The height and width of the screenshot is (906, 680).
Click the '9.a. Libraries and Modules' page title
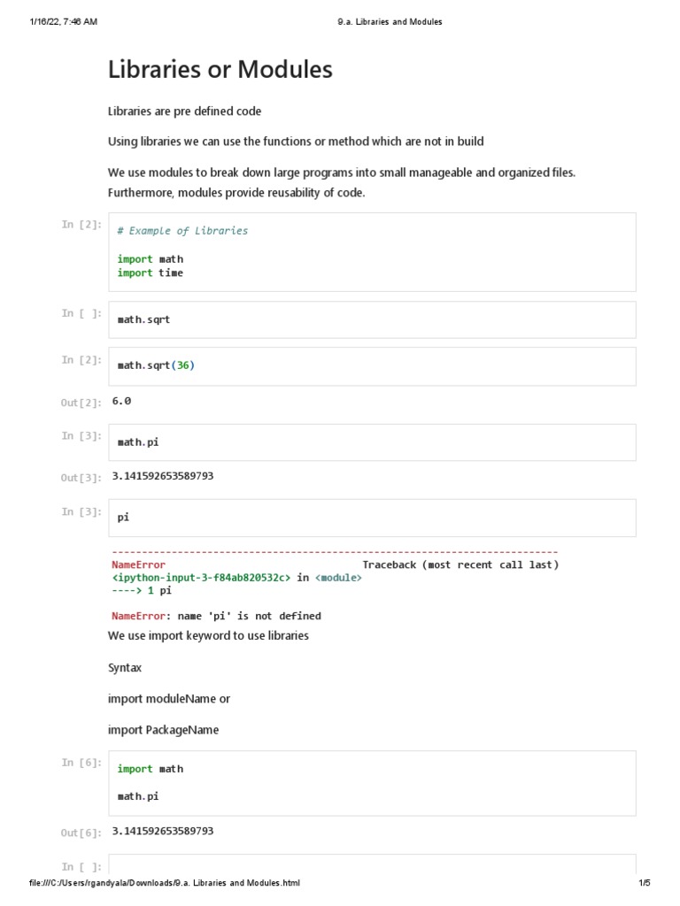pyautogui.click(x=390, y=22)
